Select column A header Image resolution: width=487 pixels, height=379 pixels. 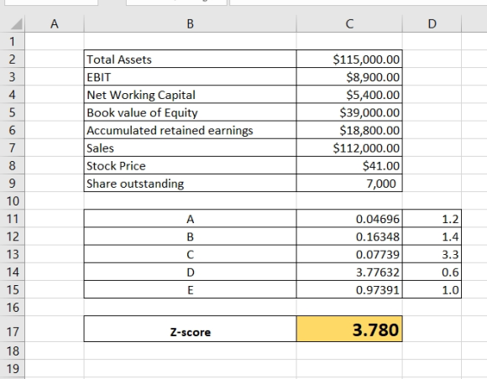pos(55,23)
